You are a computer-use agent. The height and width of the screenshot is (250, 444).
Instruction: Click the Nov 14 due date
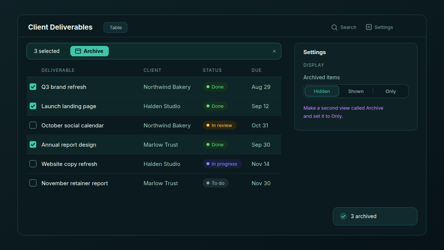pos(260,164)
